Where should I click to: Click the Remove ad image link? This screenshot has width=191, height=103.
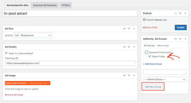point(14,95)
